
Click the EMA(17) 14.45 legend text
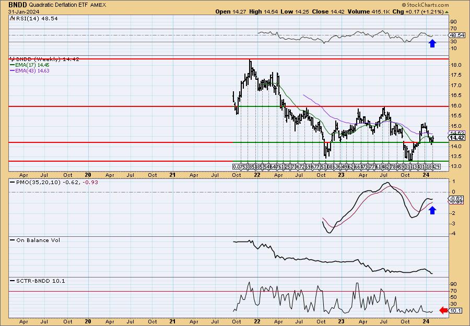32,65
